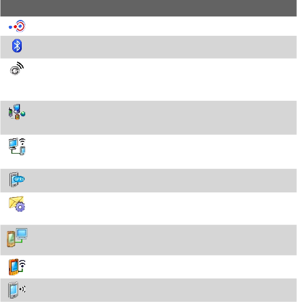This screenshot has height=302, width=297.
Task: Open the GPRS phone icon
Action: click(17, 179)
